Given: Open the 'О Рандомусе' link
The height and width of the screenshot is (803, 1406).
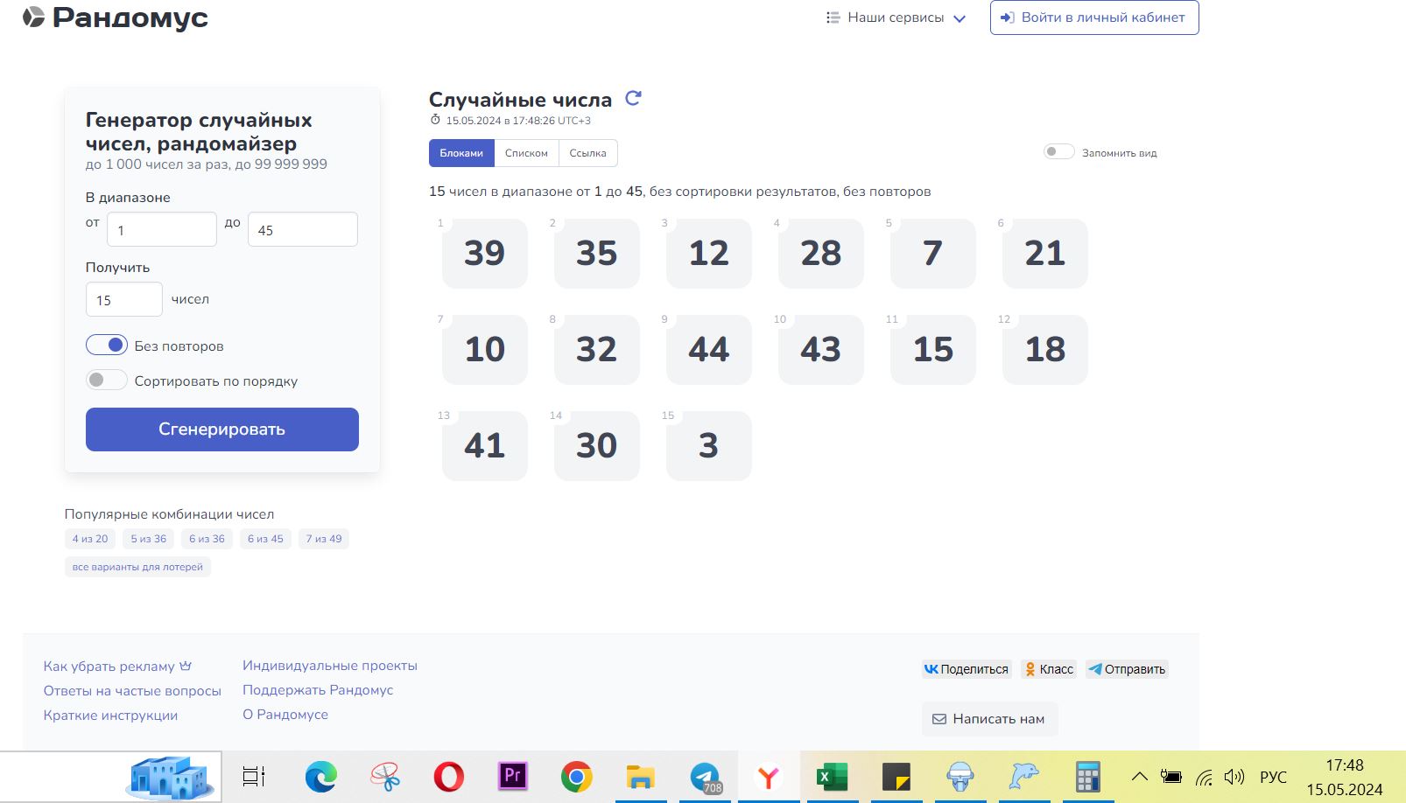Looking at the screenshot, I should click(x=285, y=715).
